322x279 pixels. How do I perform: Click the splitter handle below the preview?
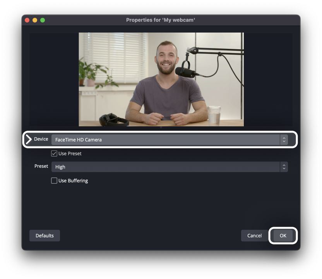pos(161,127)
